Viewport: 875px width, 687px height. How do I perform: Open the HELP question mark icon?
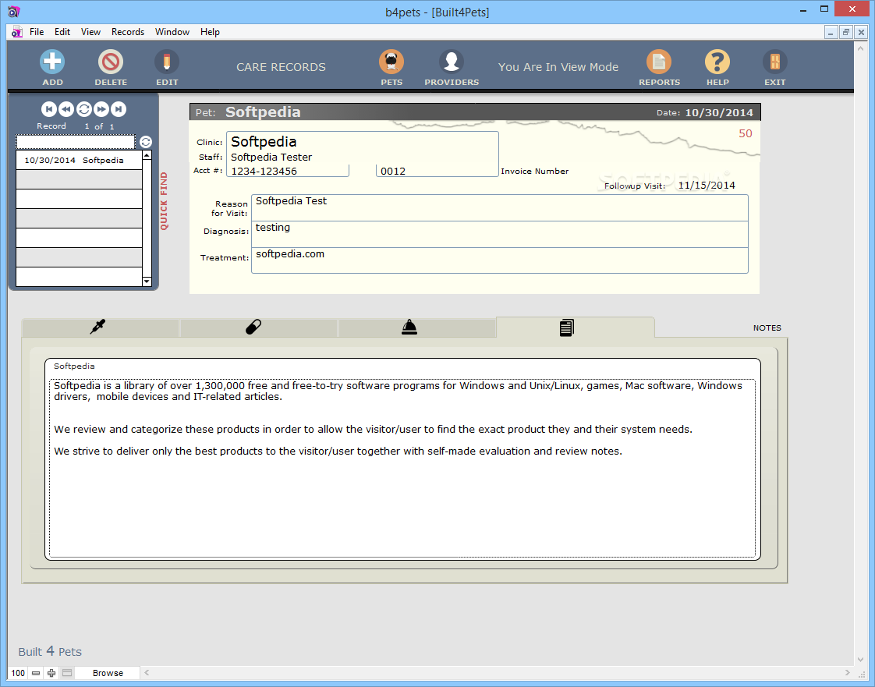click(717, 62)
